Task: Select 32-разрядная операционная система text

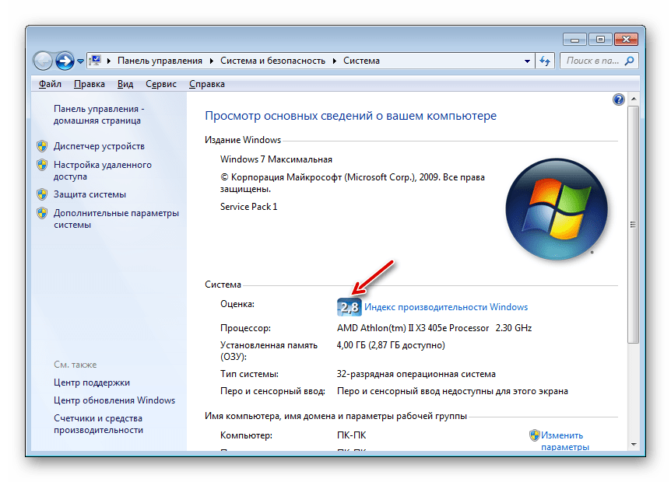Action: (x=416, y=374)
